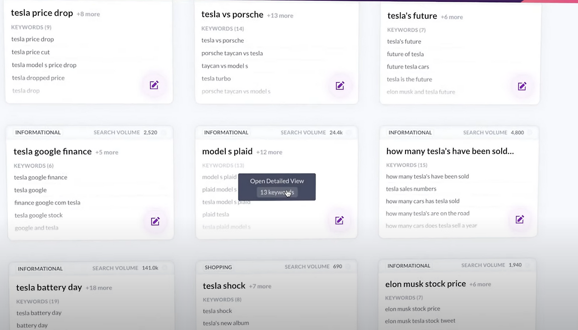The width and height of the screenshot is (578, 330).
Task: Select the porsche taycan vs tesla keyword
Action: tap(232, 53)
